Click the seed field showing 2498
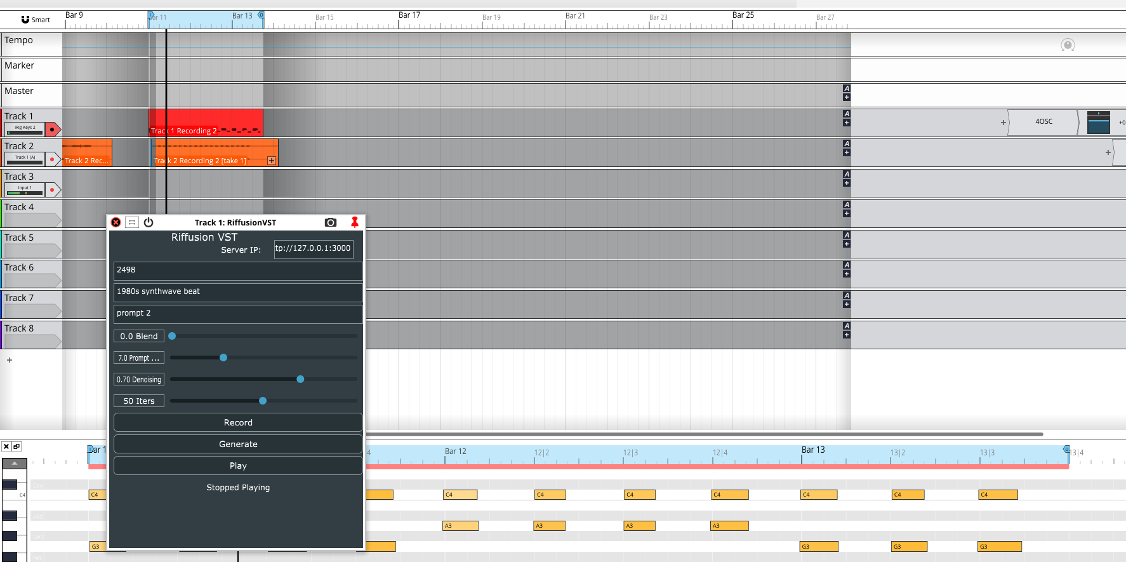Viewport: 1126px width, 562px height. [238, 271]
